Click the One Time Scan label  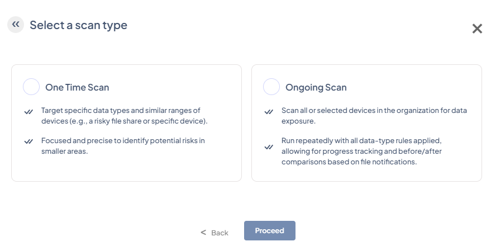[77, 87]
